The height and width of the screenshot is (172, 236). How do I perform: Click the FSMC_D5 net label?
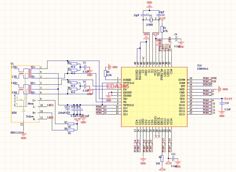[101, 113]
